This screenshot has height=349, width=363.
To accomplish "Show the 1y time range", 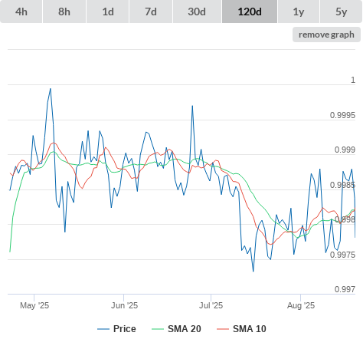I will [299, 12].
